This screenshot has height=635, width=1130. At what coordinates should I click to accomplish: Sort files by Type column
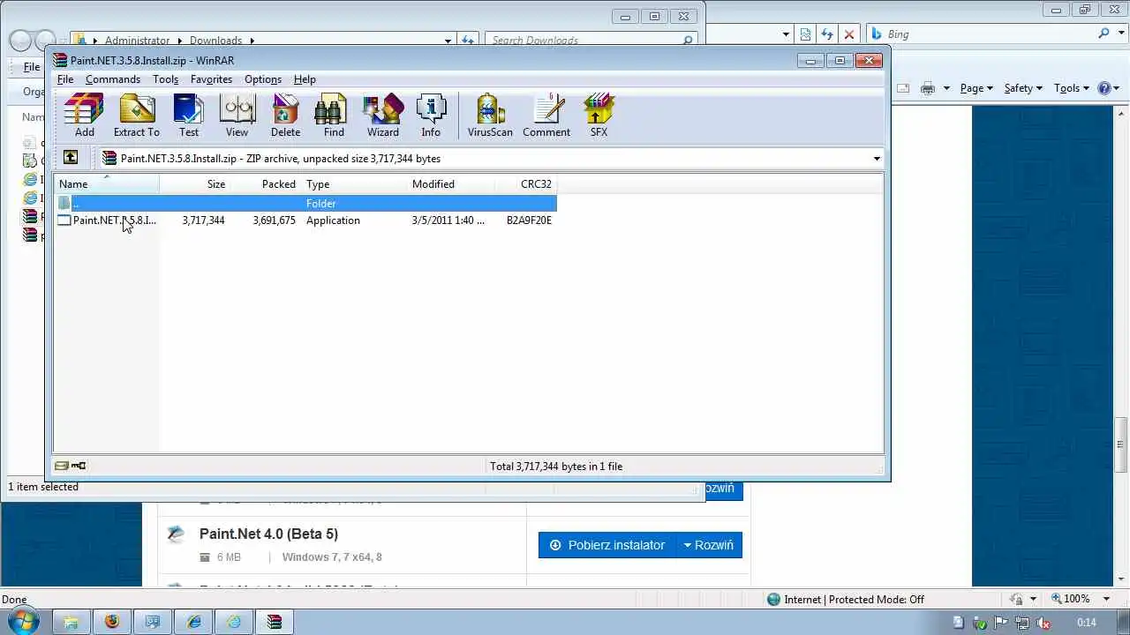354,184
